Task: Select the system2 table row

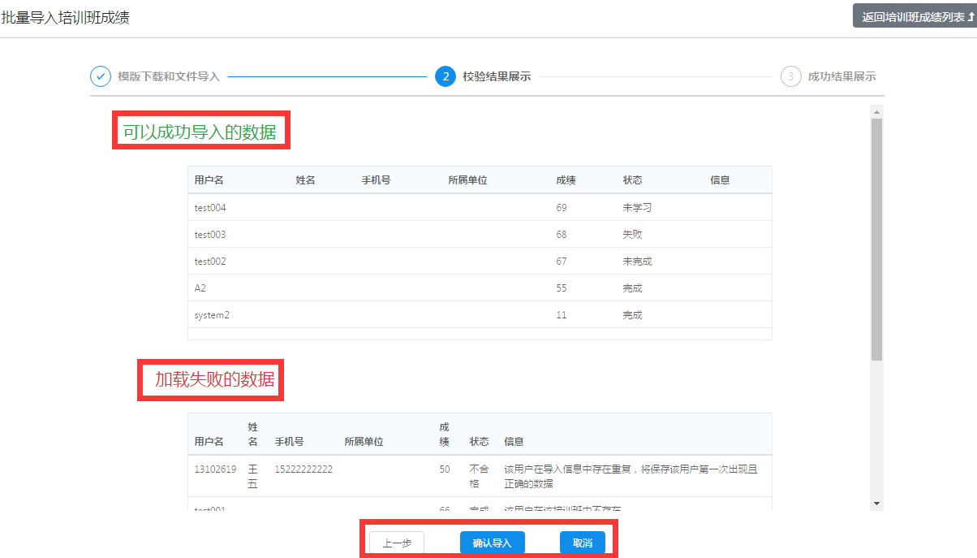Action: click(479, 315)
